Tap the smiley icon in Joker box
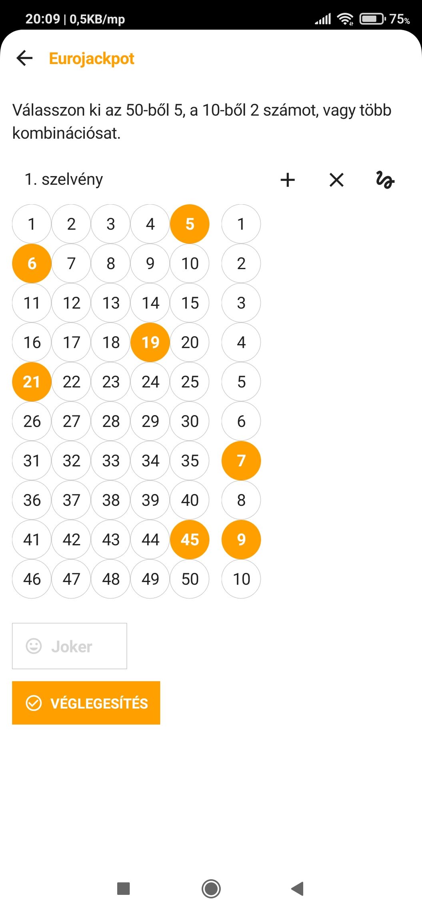The image size is (422, 914). 34,646
